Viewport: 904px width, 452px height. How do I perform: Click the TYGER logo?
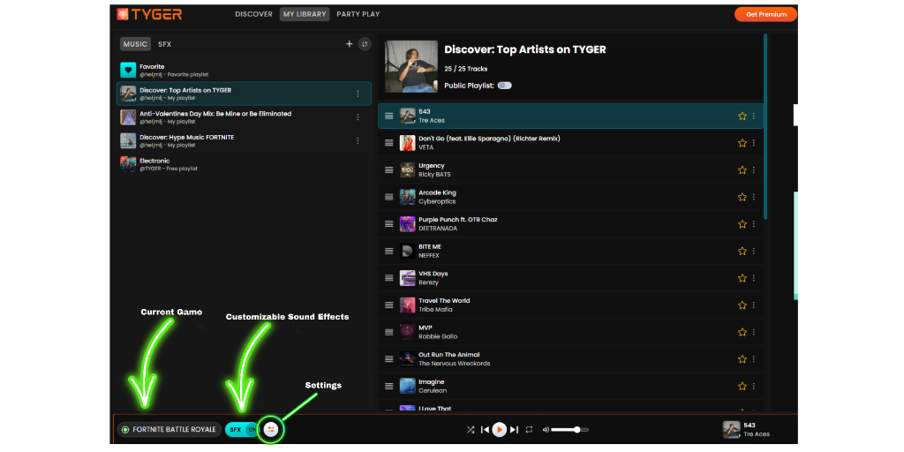[149, 14]
